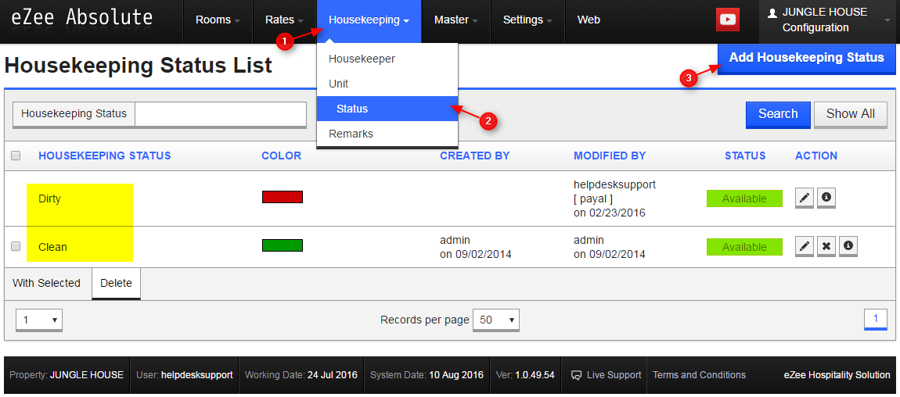Edit the Clean status with pencil icon
The image size is (900, 397).
805,246
